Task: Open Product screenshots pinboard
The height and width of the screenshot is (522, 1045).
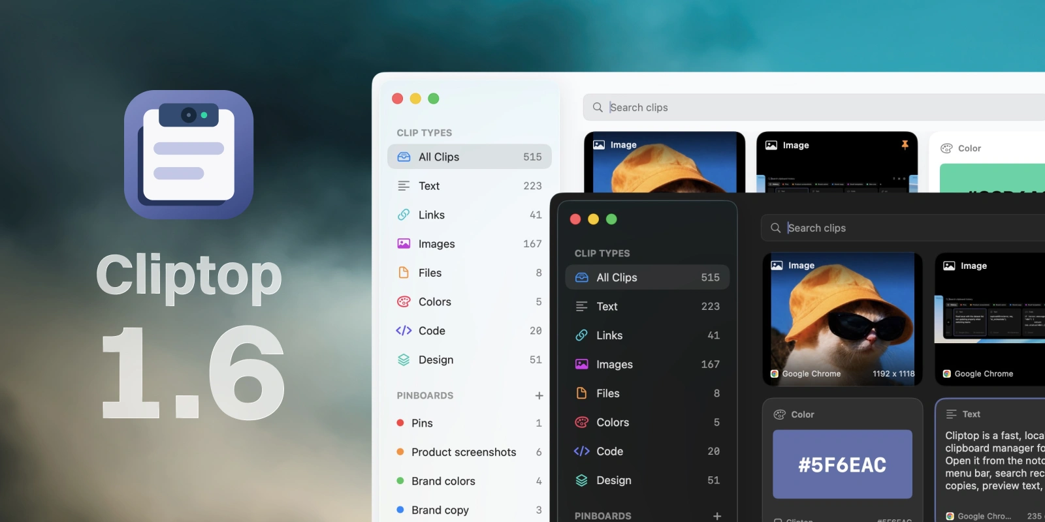Action: (x=470, y=452)
